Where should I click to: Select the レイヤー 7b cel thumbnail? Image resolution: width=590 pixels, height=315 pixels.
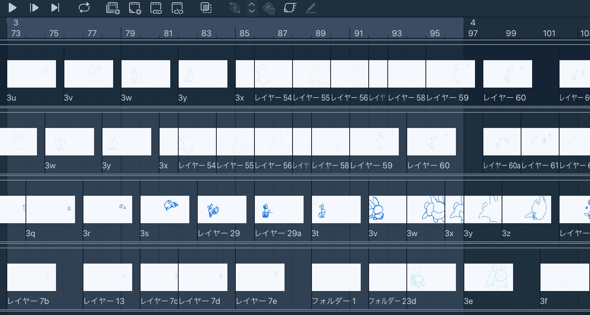tap(32, 277)
